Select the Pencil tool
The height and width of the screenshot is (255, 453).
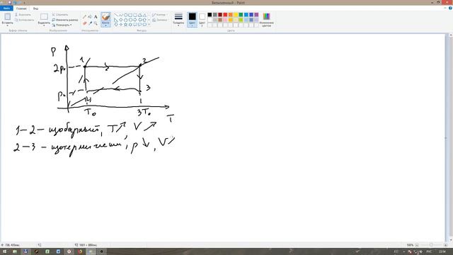coord(85,17)
